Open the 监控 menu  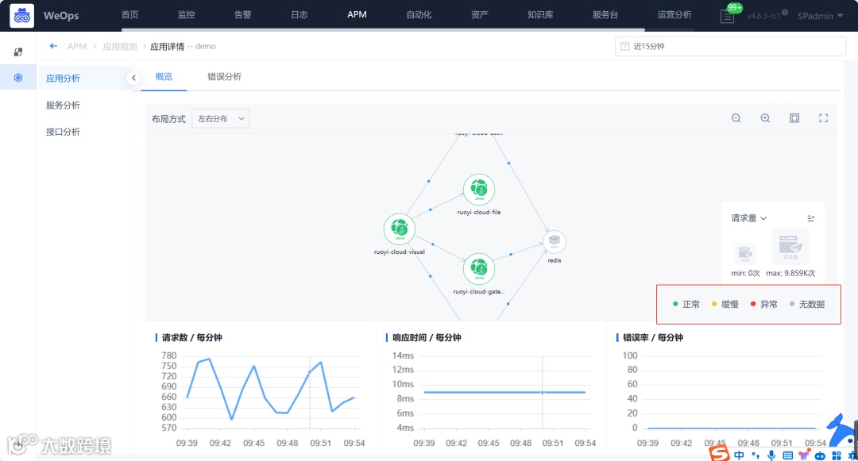[x=186, y=15]
